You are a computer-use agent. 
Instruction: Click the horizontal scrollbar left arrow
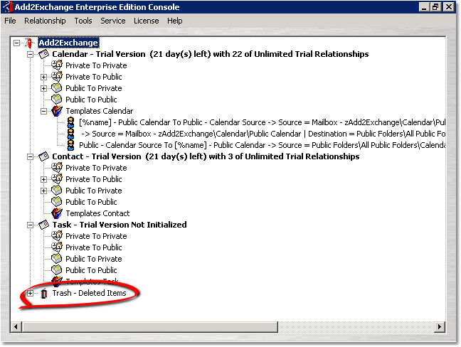pos(16,326)
